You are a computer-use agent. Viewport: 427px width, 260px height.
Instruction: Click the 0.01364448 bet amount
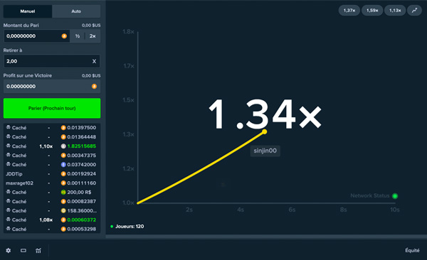tap(82, 137)
